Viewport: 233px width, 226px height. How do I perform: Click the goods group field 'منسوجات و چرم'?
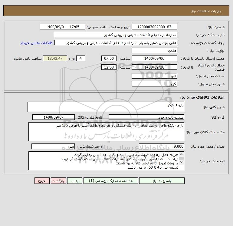pos(146,117)
